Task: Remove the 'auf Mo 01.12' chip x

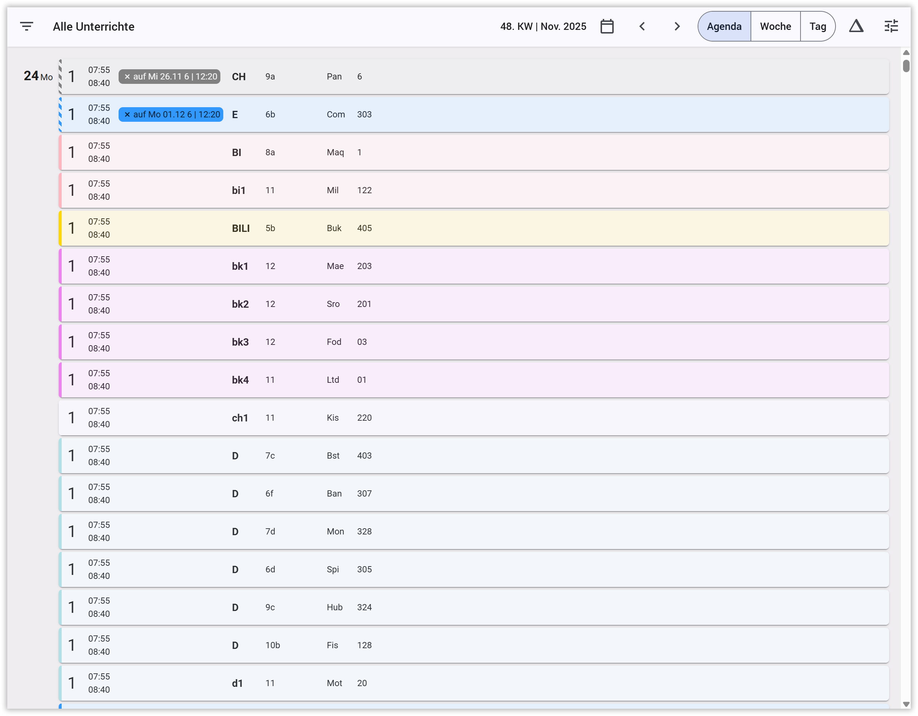Action: [x=127, y=114]
